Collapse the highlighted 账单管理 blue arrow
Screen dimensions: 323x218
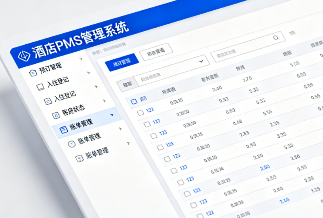point(112,115)
